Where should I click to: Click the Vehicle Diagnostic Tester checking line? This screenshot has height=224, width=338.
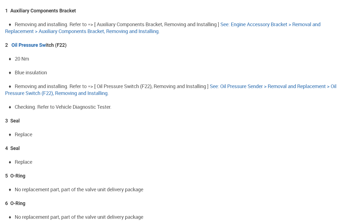pos(63,107)
